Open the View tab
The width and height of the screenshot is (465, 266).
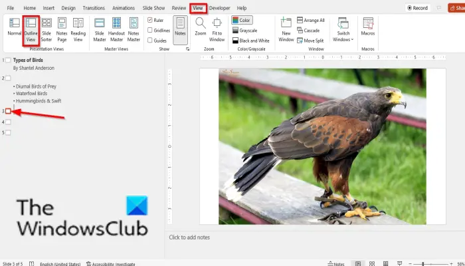pyautogui.click(x=198, y=8)
